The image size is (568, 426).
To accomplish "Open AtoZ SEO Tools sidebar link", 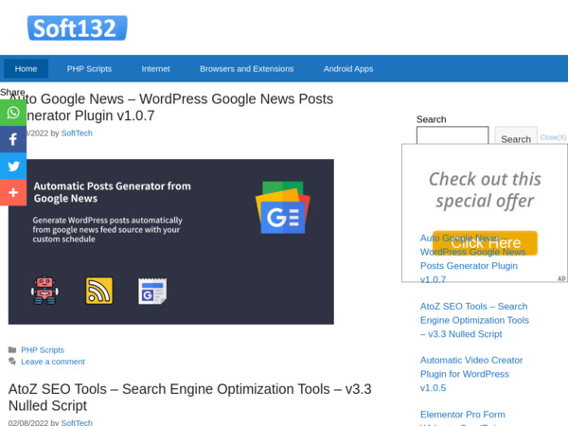I will click(473, 320).
